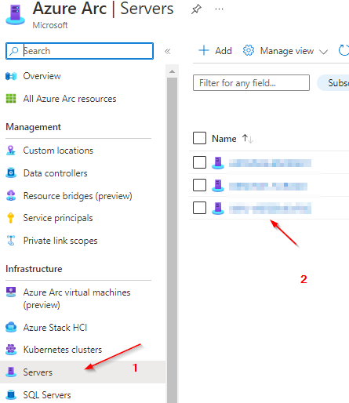Image resolution: width=349 pixels, height=403 pixels.
Task: Click the Azure Arc virtual machines icon
Action: [x=11, y=292]
